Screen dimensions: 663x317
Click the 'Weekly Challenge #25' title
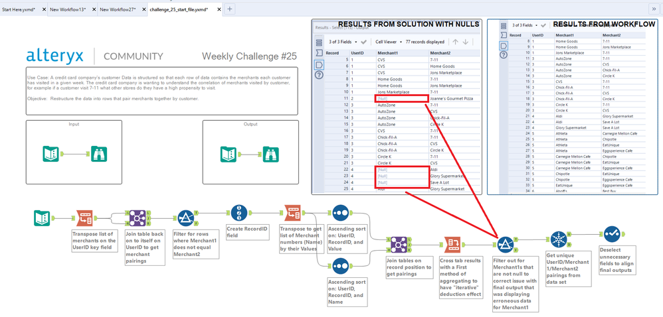click(249, 56)
